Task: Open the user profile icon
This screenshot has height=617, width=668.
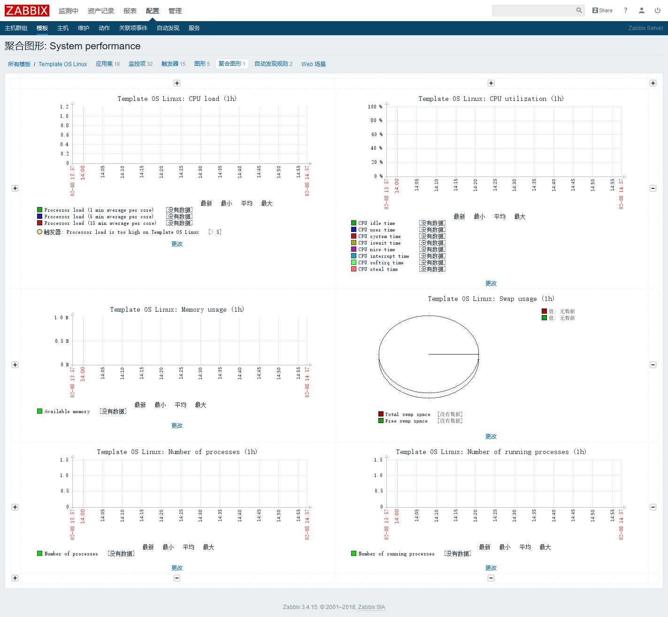Action: 642,10
